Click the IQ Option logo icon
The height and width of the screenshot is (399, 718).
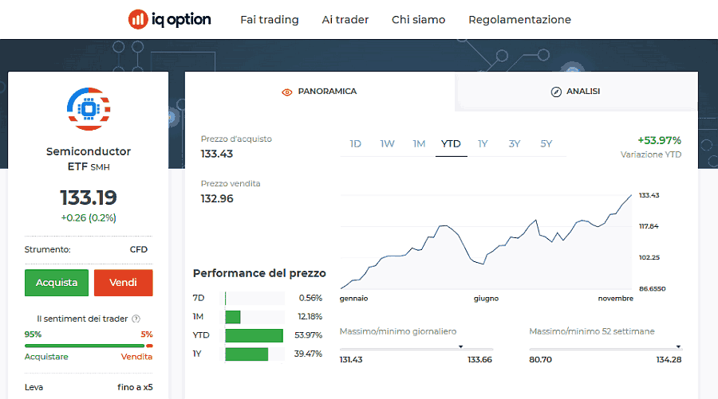tap(138, 19)
